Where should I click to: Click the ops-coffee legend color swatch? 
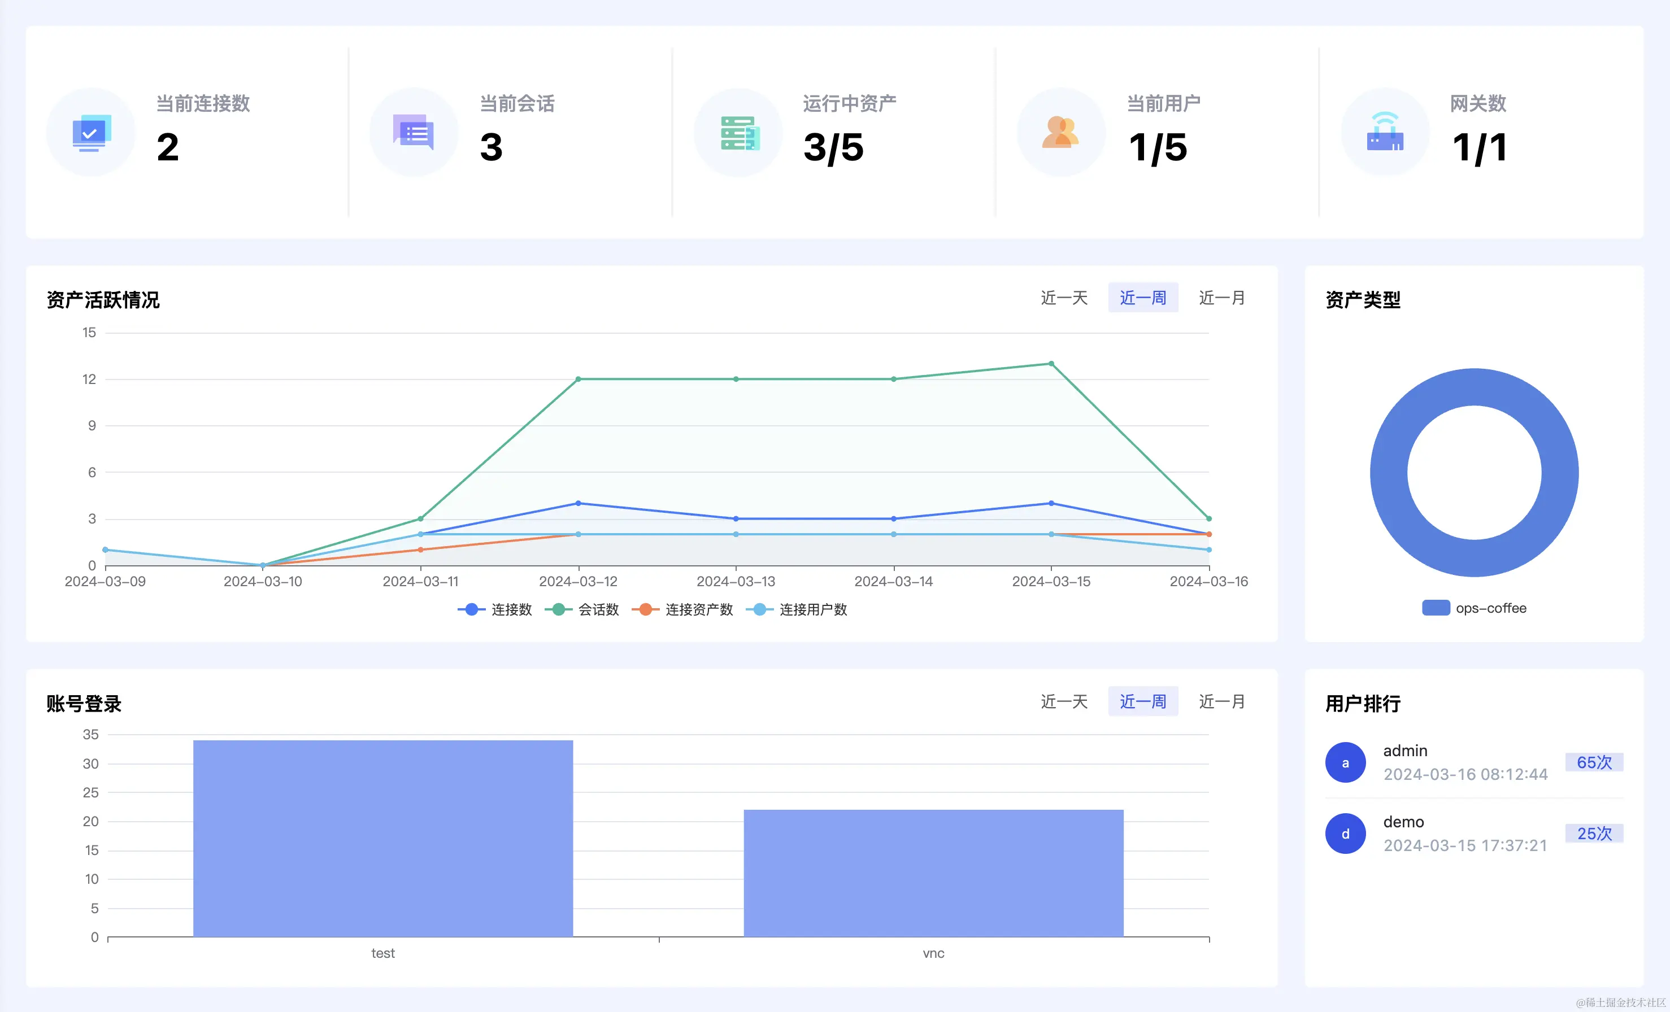(1436, 608)
